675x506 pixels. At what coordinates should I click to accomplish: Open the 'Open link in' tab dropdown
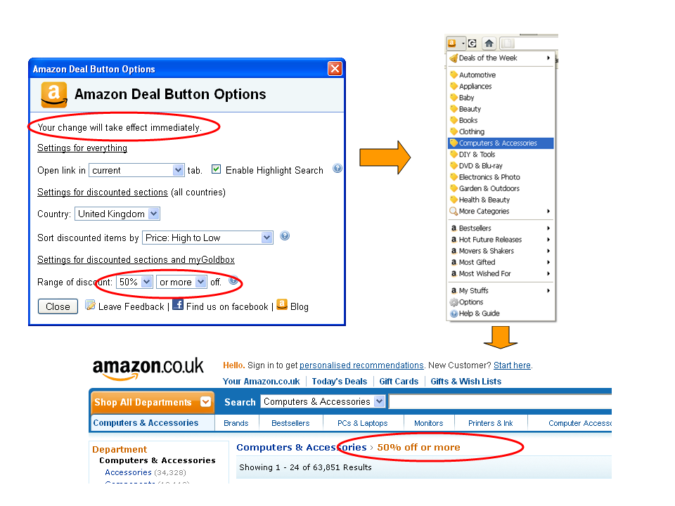(136, 170)
